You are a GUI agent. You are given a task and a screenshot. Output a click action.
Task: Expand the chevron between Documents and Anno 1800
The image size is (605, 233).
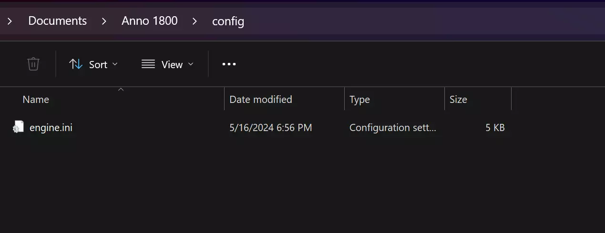(104, 21)
